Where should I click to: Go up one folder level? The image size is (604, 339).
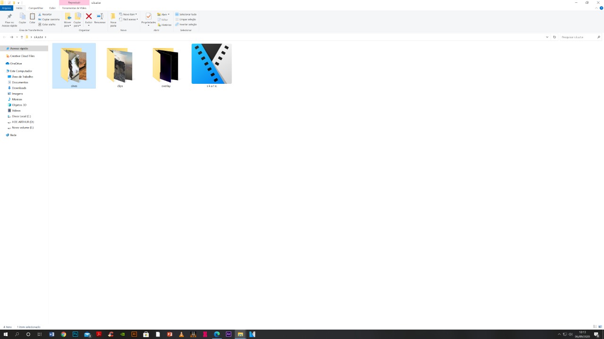22,37
